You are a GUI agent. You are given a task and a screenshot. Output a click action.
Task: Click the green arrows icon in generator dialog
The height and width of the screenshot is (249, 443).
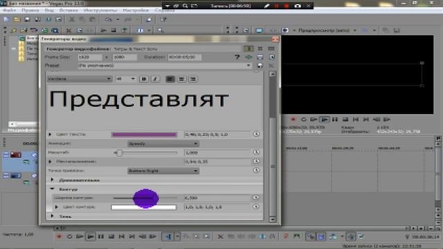tap(248, 57)
